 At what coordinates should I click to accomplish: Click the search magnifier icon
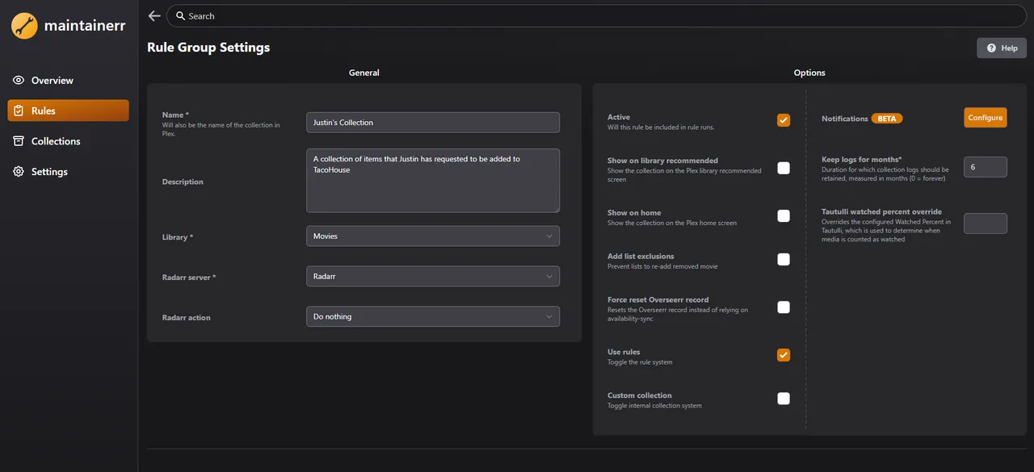coord(181,15)
